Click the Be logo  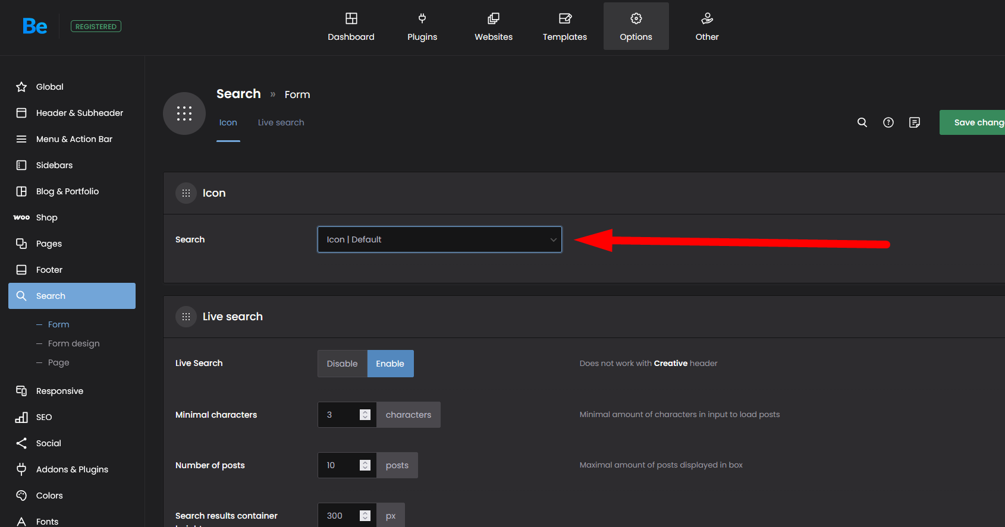click(35, 26)
